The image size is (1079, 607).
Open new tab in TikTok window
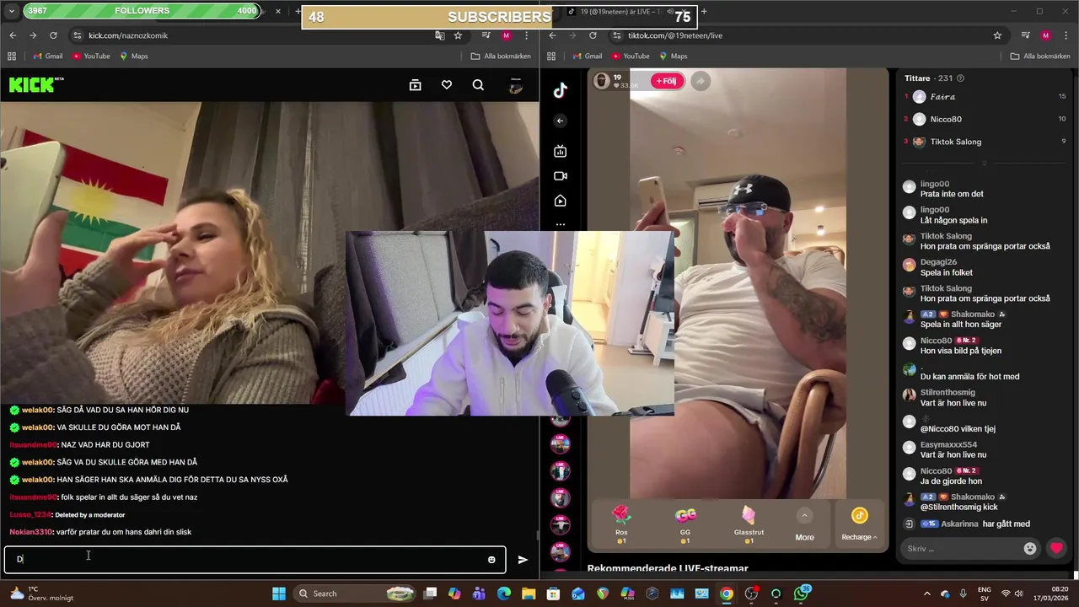click(704, 11)
